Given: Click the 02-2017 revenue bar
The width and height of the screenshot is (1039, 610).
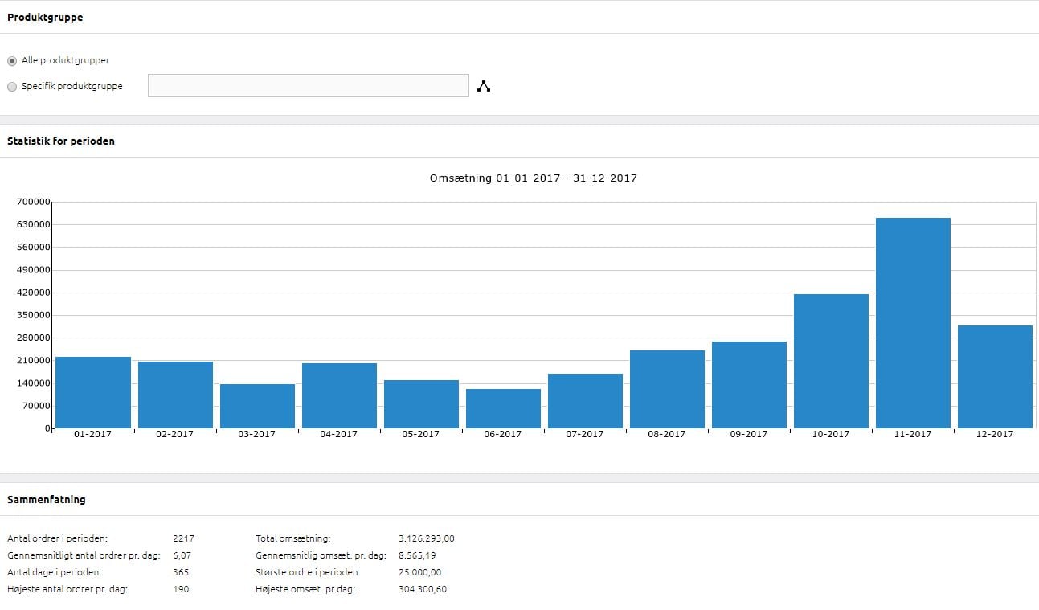Looking at the screenshot, I should pyautogui.click(x=175, y=395).
